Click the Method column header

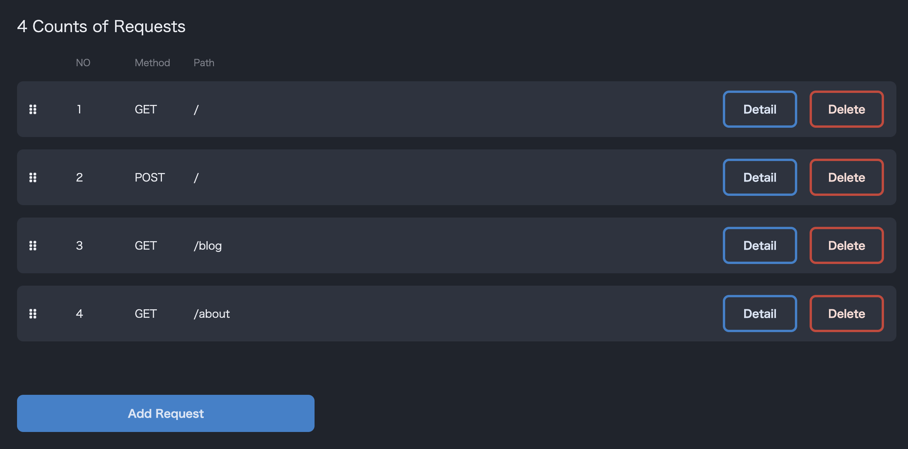152,63
